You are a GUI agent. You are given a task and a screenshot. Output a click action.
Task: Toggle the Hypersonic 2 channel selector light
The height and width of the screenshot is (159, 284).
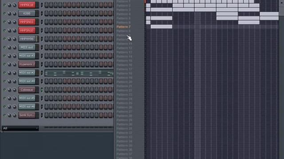pyautogui.click(x=42, y=64)
